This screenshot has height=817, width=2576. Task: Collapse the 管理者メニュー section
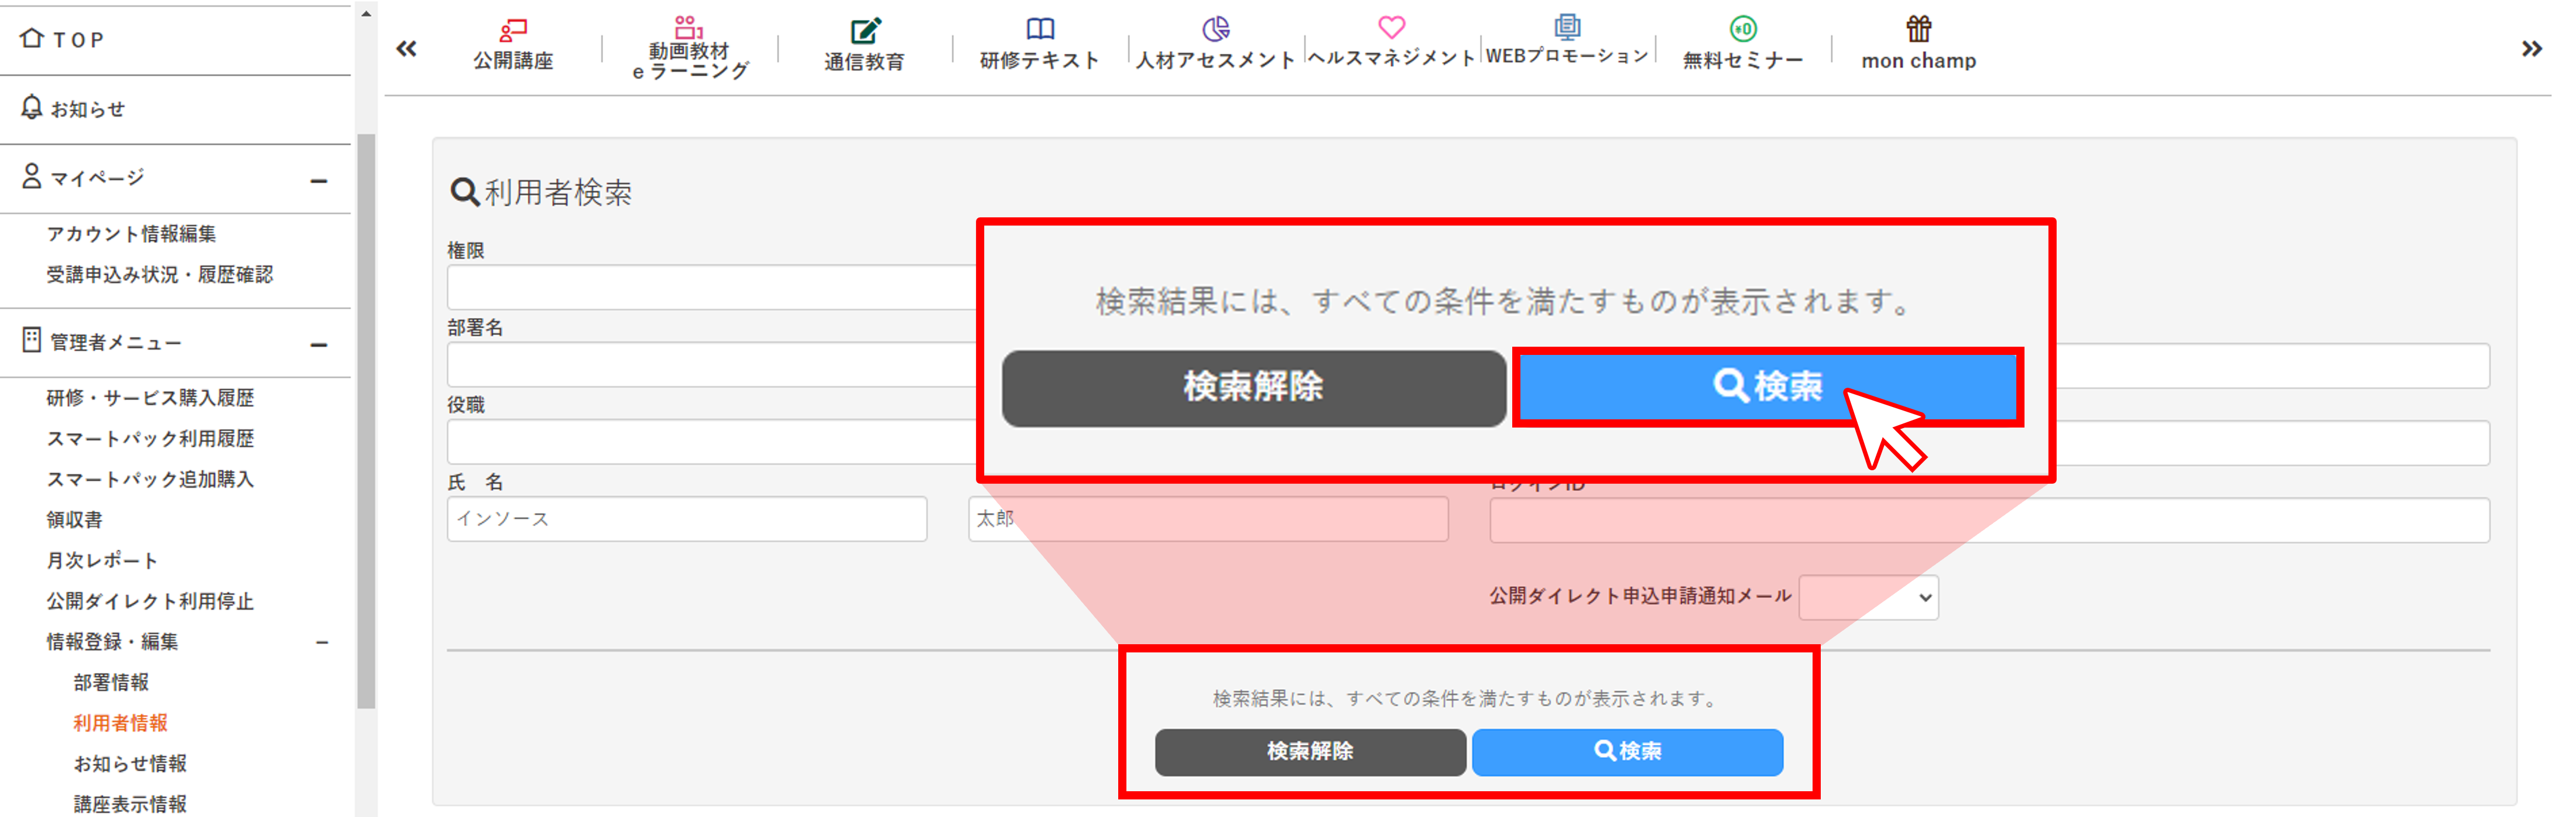[319, 345]
